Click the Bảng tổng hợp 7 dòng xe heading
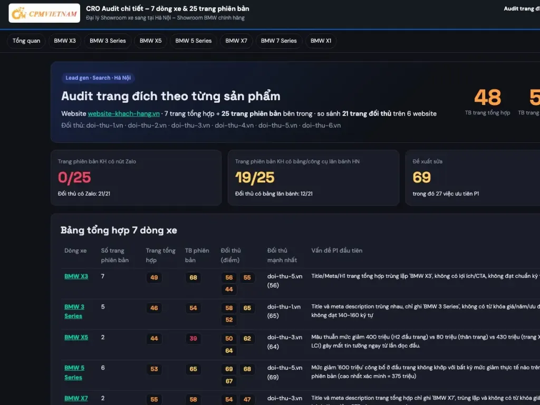This screenshot has width=540, height=405. click(119, 230)
